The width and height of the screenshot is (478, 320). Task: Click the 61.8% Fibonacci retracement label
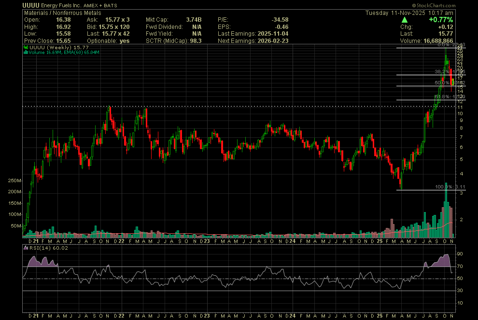click(x=450, y=97)
